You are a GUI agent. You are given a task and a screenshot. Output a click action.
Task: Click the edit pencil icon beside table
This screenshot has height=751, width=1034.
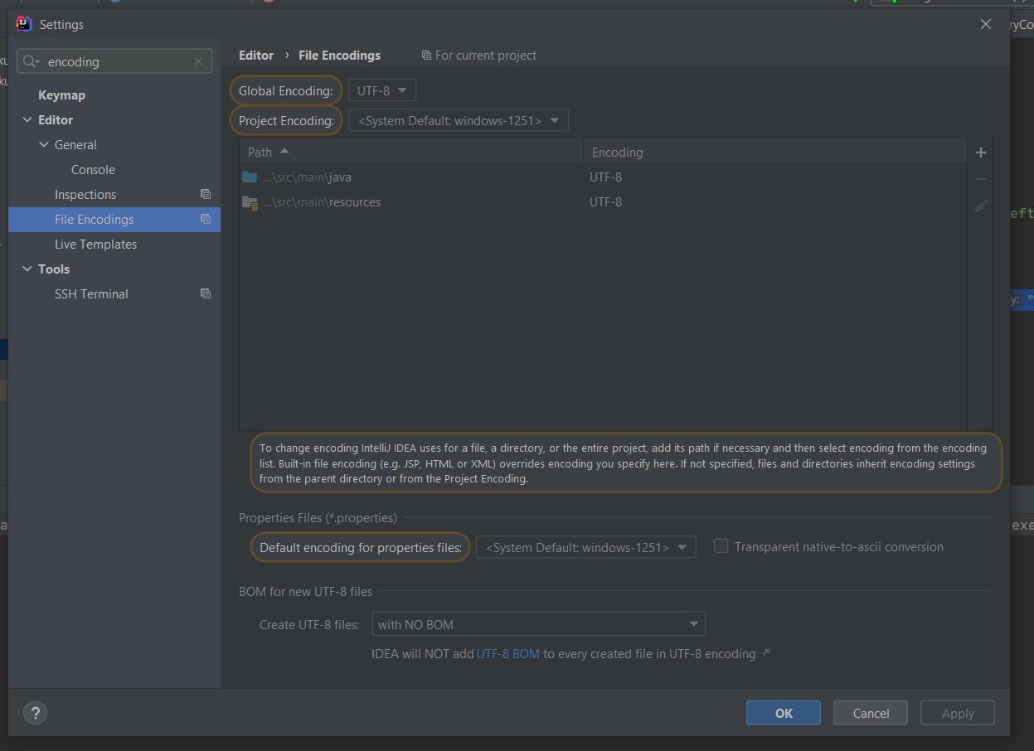(x=981, y=206)
